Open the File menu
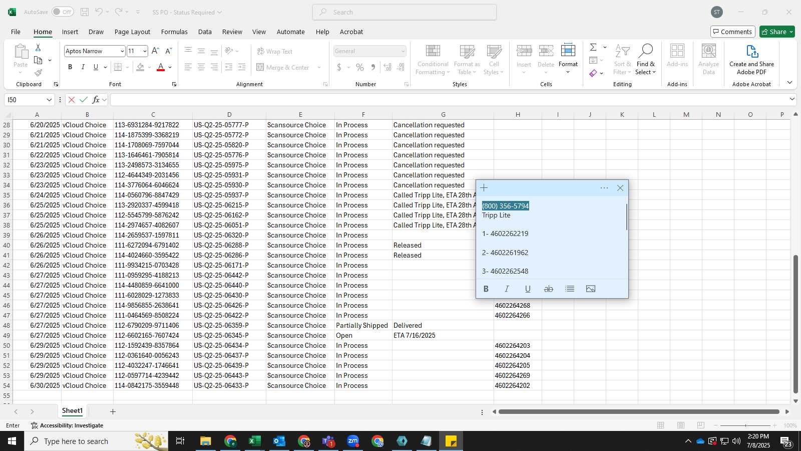This screenshot has width=801, height=451. [x=16, y=32]
